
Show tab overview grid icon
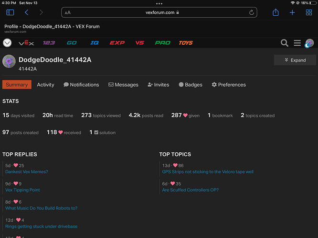point(308,12)
